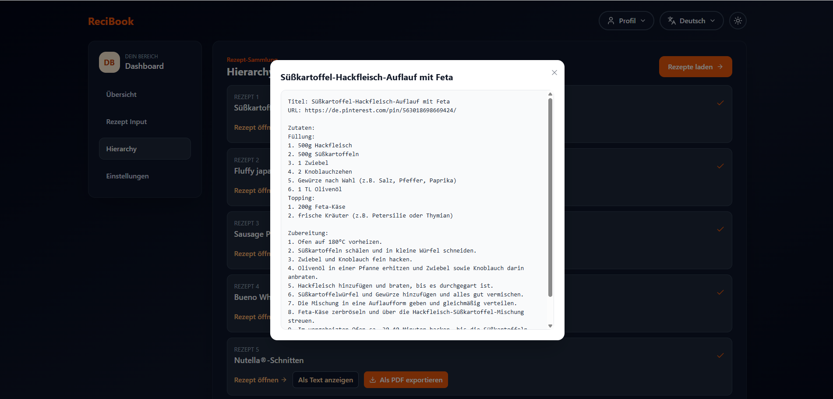Screen dimensions: 833x399
Task: Click the dialog title Süßkartoffel-Hackfleisch-Auflauf mit Feta
Action: click(x=367, y=77)
